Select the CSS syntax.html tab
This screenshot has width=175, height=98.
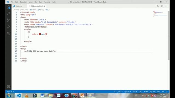pyautogui.click(x=37, y=6)
